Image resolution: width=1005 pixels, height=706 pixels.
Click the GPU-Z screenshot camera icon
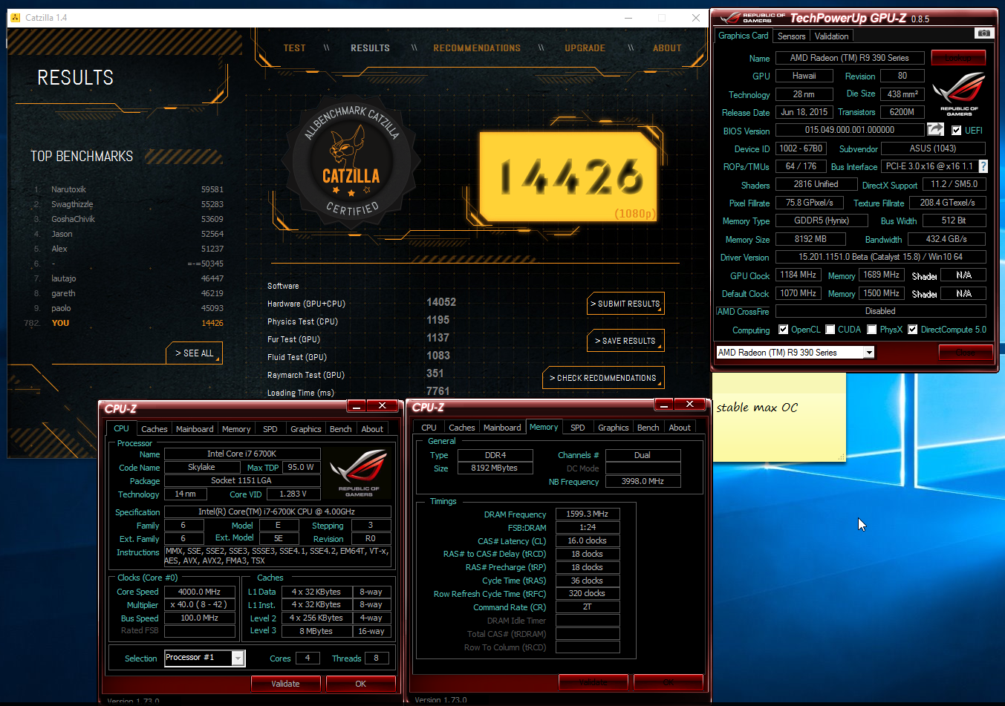983,33
